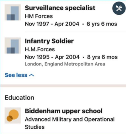Viewport: 127px width, 134px height.
Task: Click the Biddenham upper school logo
Action: click(13, 116)
